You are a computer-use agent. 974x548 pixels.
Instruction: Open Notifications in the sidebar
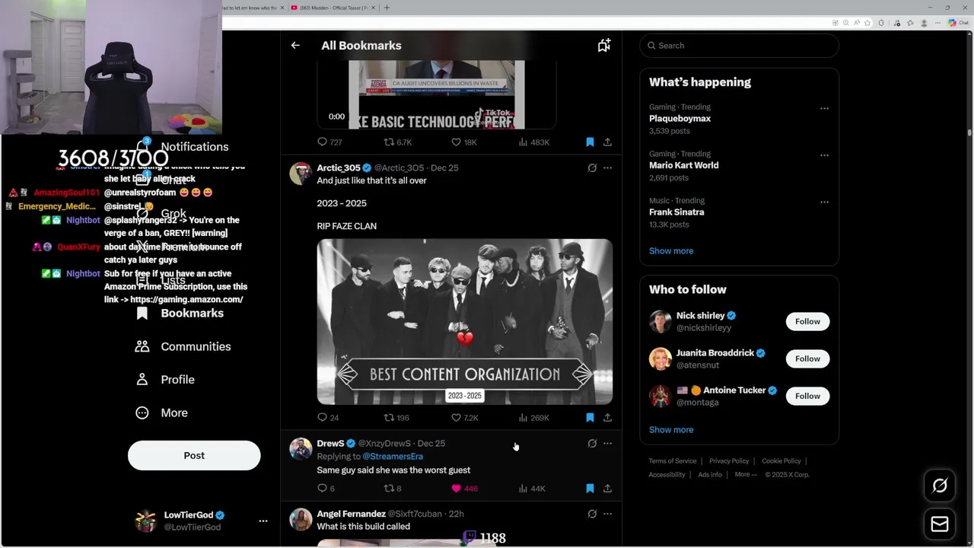[x=183, y=147]
